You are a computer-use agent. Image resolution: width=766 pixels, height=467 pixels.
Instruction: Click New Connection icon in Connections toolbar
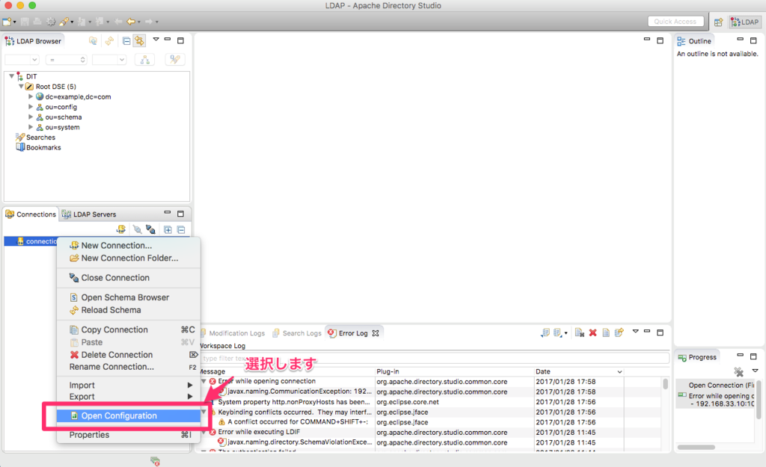[x=121, y=229]
